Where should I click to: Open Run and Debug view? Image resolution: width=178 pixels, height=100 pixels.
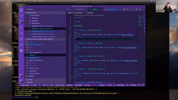coord(21,27)
